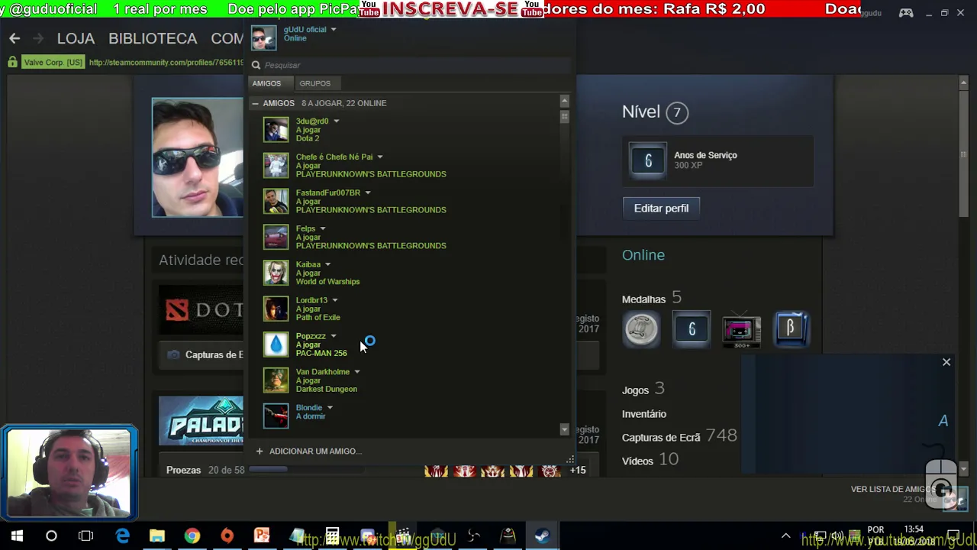Open dropdown arrow next to Lordbr13

pyautogui.click(x=334, y=300)
